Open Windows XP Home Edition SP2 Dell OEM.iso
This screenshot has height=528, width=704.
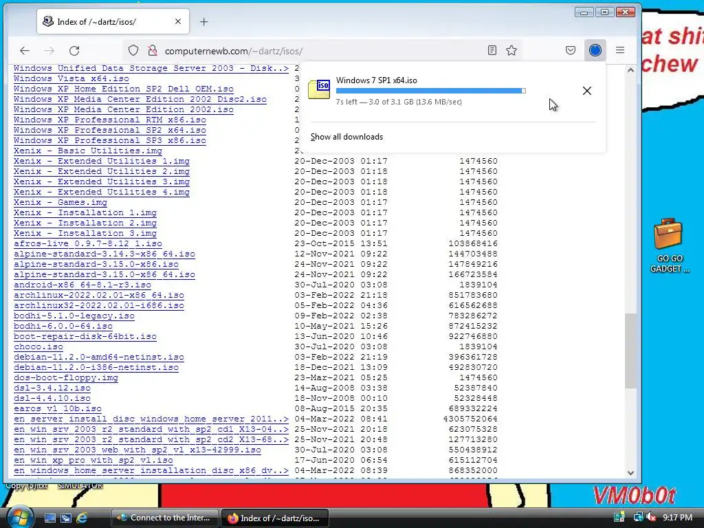(x=124, y=89)
